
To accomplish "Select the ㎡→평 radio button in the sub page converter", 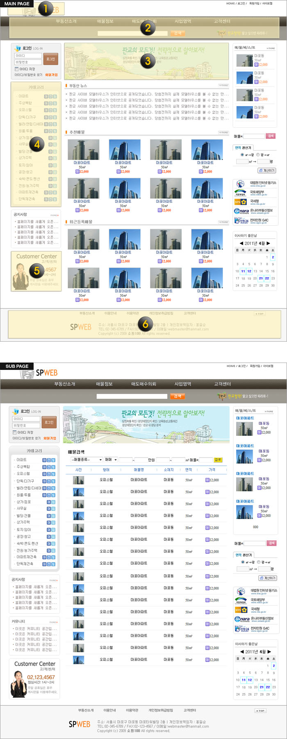I will point(243,562).
